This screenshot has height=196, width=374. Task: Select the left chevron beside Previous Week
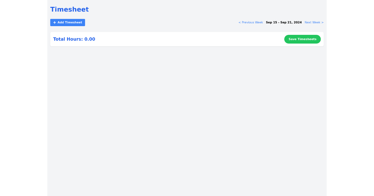(240, 22)
